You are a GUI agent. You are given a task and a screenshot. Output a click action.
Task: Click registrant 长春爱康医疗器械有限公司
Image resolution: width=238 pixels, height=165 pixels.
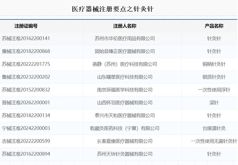point(125,141)
